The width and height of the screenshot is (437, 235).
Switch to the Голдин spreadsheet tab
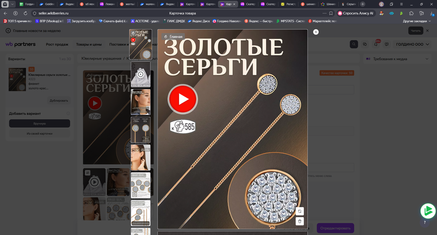pyautogui.click(x=27, y=4)
